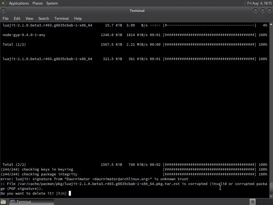Minimize the Terminal window
Screen dimensions: 273x205
click(x=256, y=11)
